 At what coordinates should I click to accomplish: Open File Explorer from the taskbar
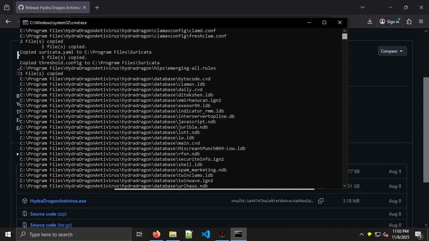(173, 234)
